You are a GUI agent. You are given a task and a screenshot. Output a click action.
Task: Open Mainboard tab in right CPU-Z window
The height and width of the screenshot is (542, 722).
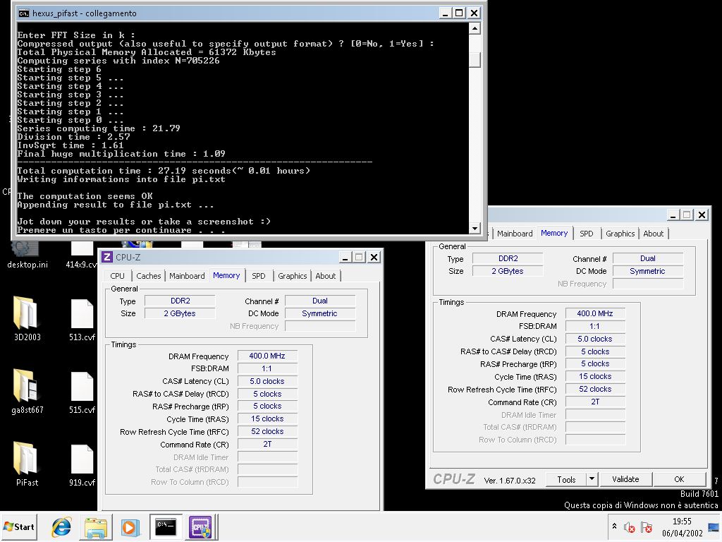tap(515, 233)
